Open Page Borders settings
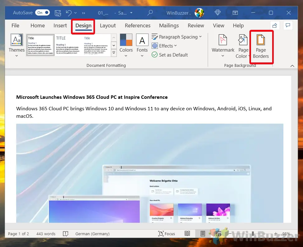Viewport: 303px width, 247px height. (261, 47)
